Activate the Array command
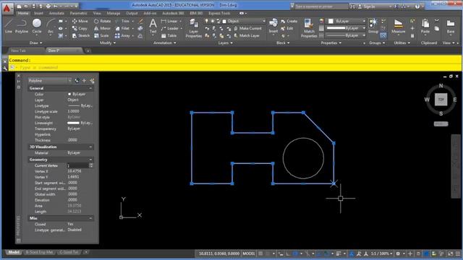This screenshot has height=260, width=463. coord(122,35)
